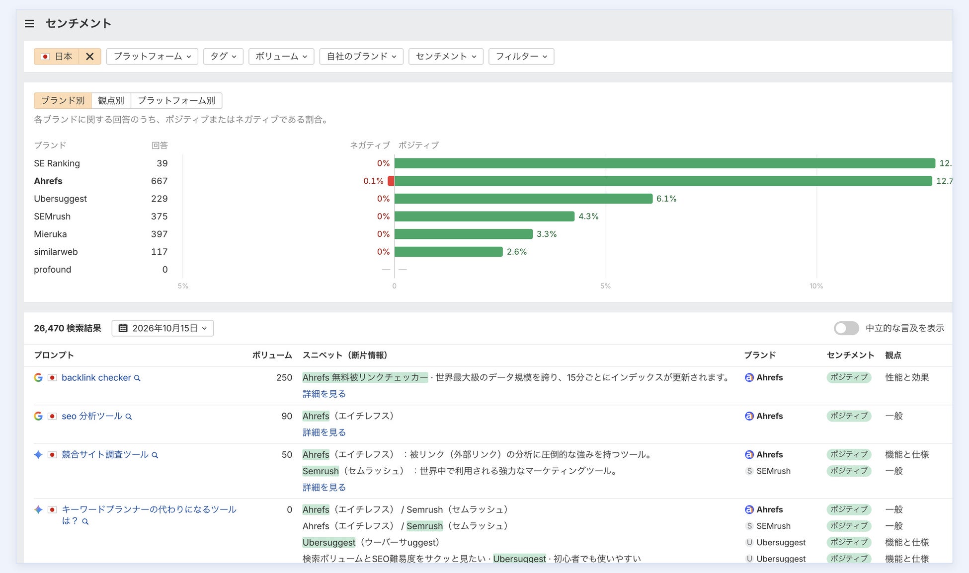This screenshot has height=573, width=969.
Task: Click magnifier icon after キーワードプランナー prompt
Action: [85, 522]
